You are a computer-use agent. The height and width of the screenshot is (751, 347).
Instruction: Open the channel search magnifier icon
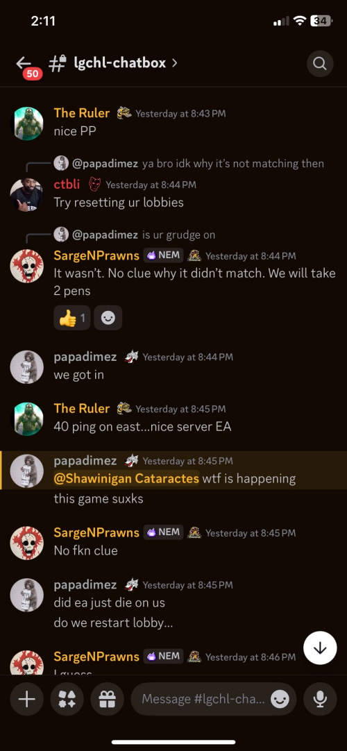(320, 63)
